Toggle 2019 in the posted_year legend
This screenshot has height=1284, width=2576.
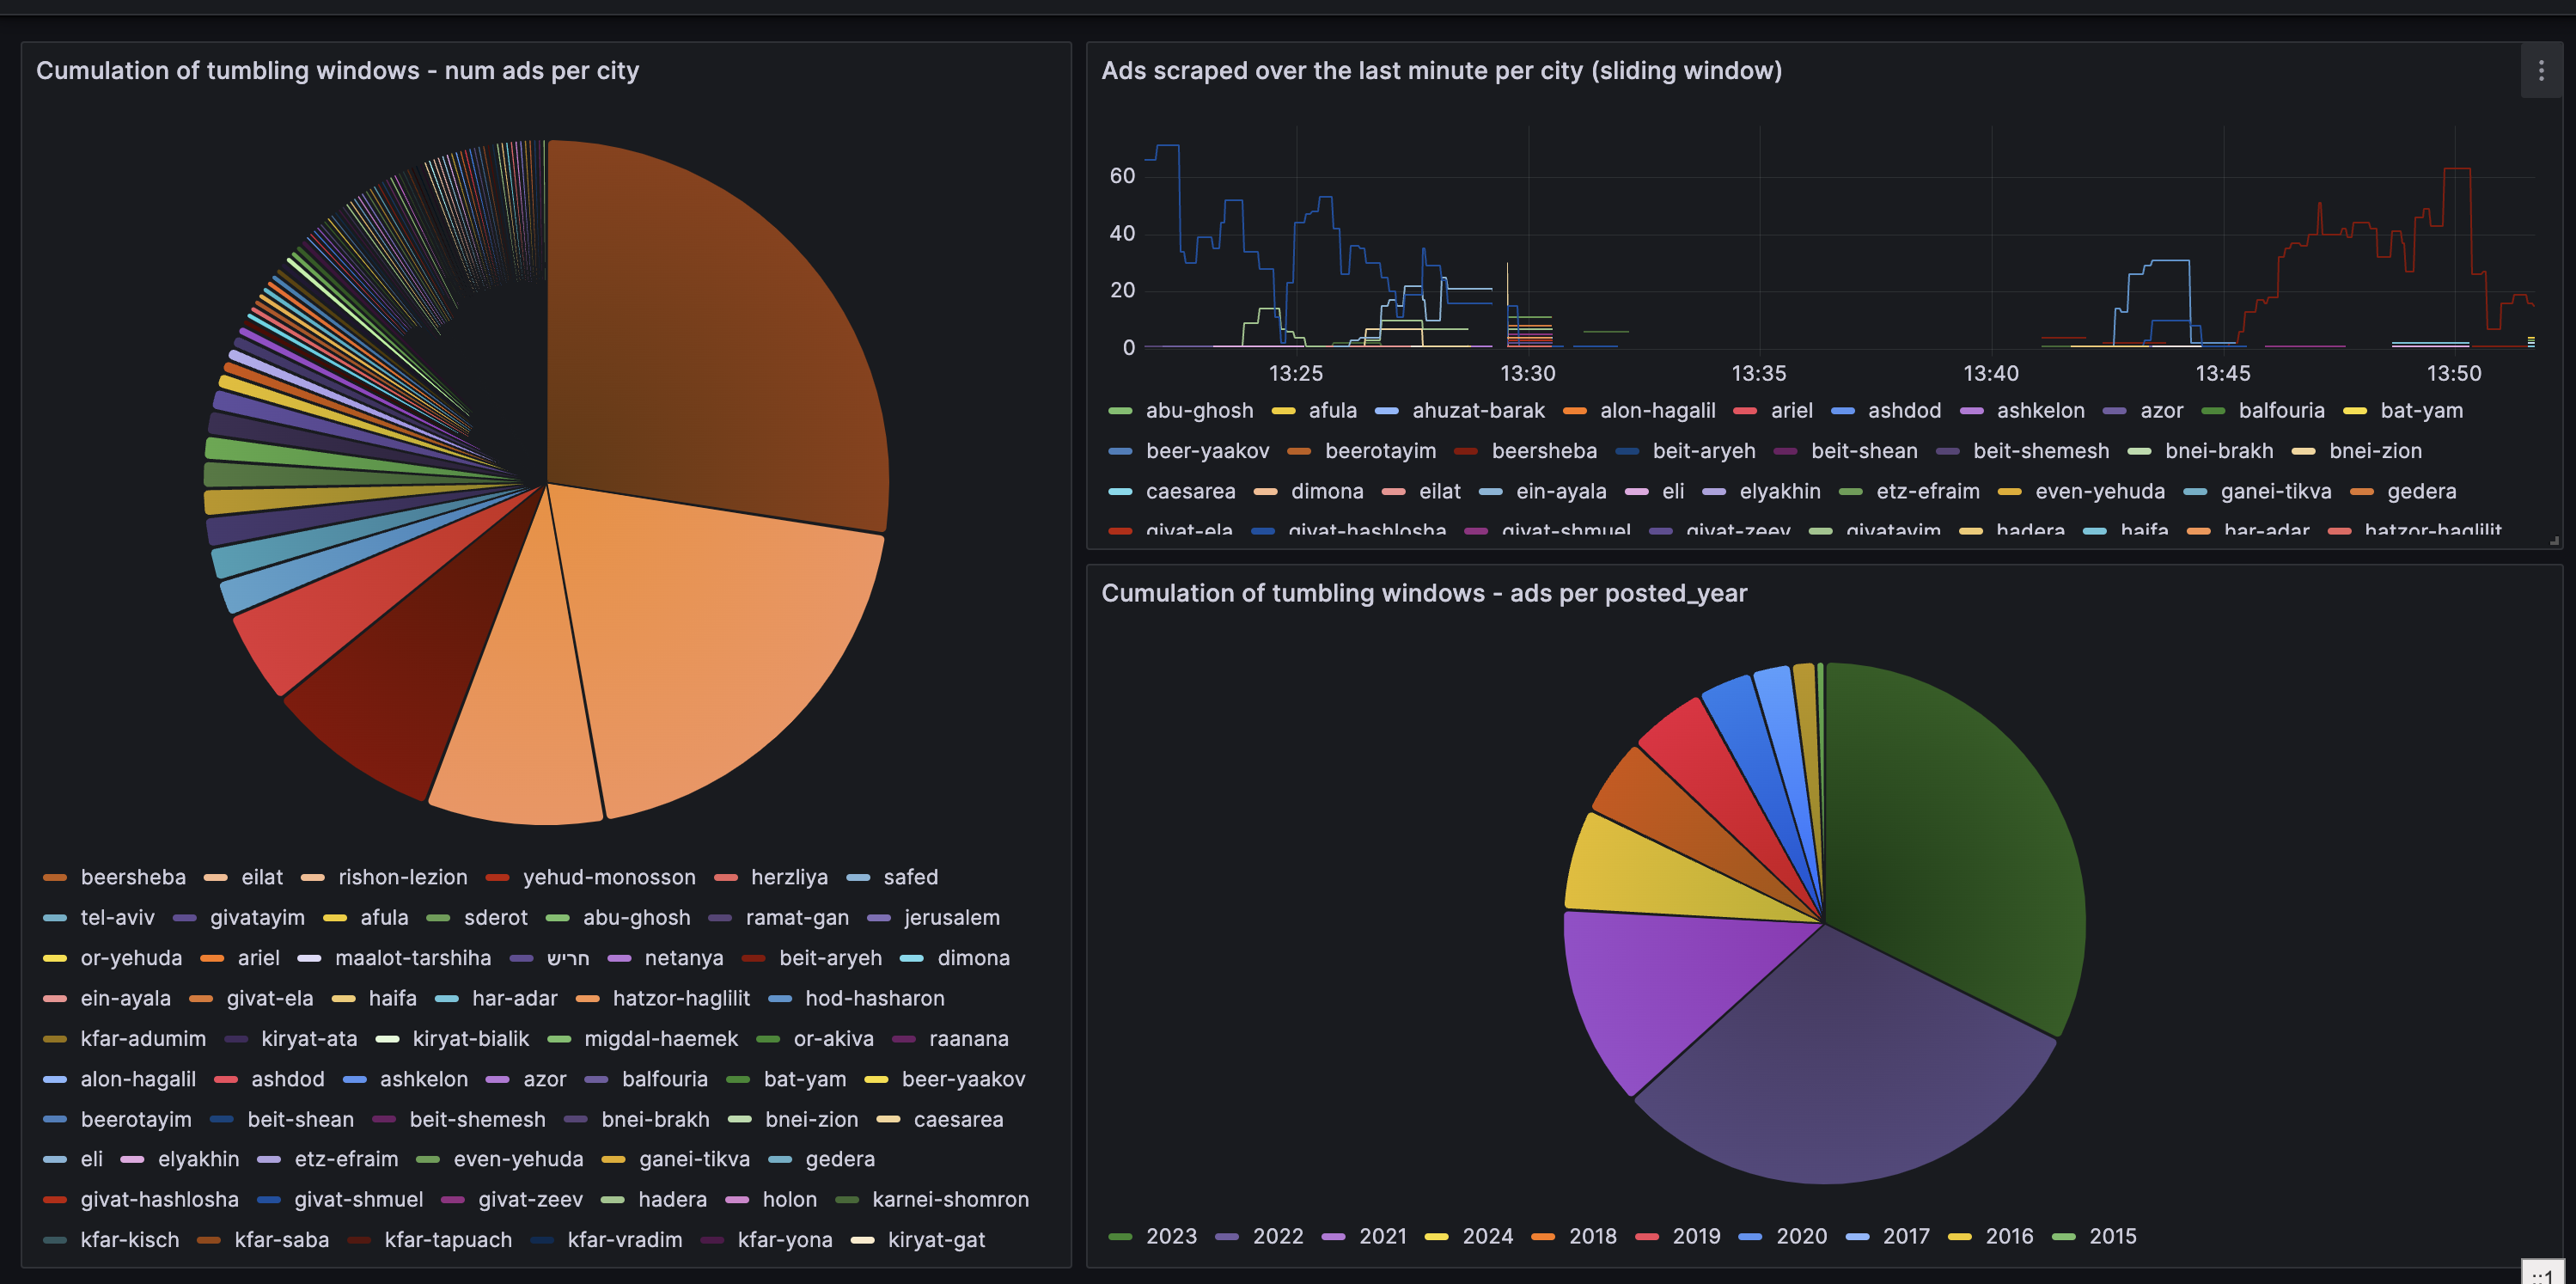[1696, 1236]
